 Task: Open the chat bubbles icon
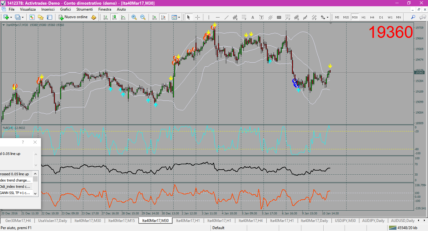[422, 17]
